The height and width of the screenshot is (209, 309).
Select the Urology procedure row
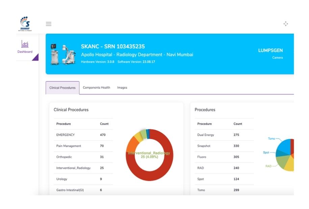click(x=83, y=179)
